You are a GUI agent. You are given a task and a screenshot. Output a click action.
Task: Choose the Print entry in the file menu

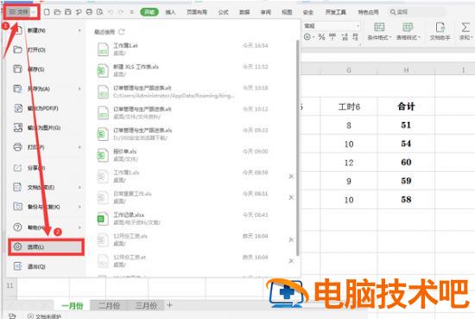(46, 147)
